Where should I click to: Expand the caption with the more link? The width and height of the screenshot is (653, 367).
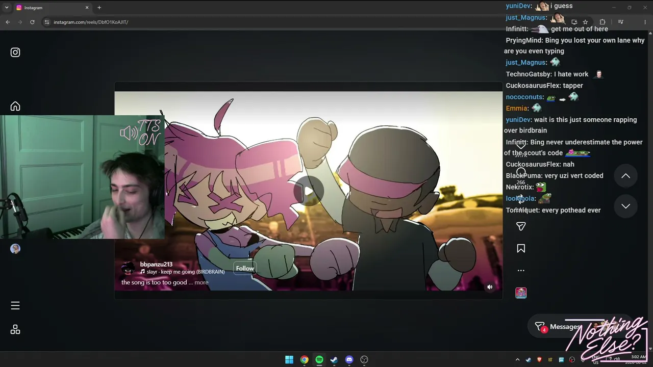202,282
